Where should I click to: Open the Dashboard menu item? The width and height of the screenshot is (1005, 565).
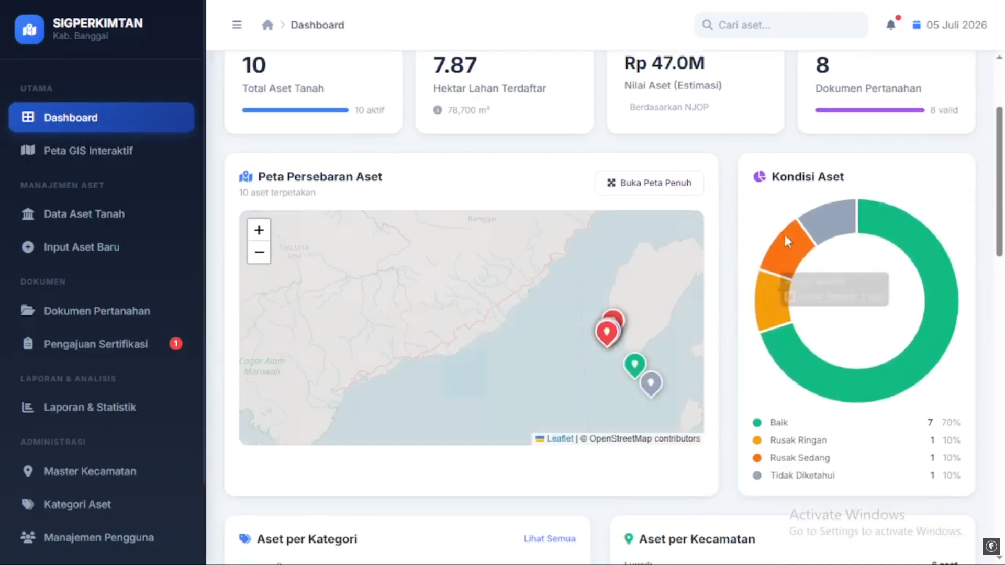(102, 117)
